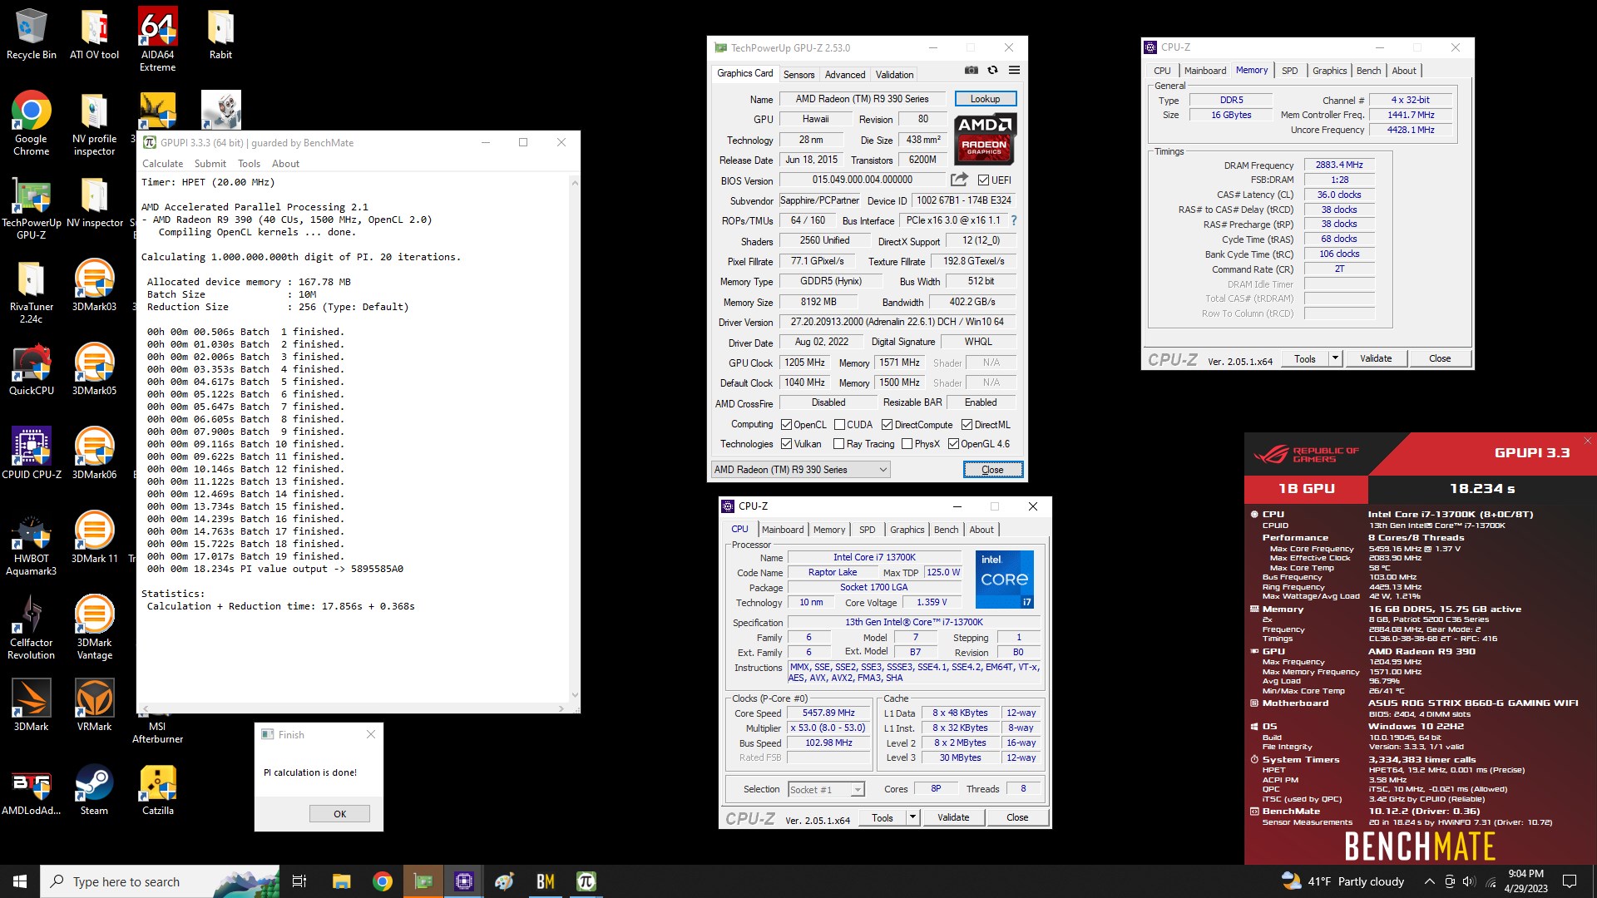1597x898 pixels.
Task: Open About menu in GPUPI
Action: (285, 164)
